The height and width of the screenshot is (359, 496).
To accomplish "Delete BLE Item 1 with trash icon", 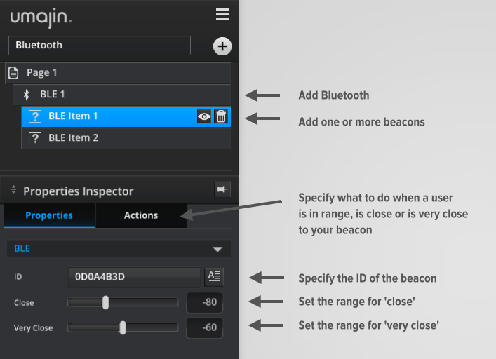I will point(221,116).
